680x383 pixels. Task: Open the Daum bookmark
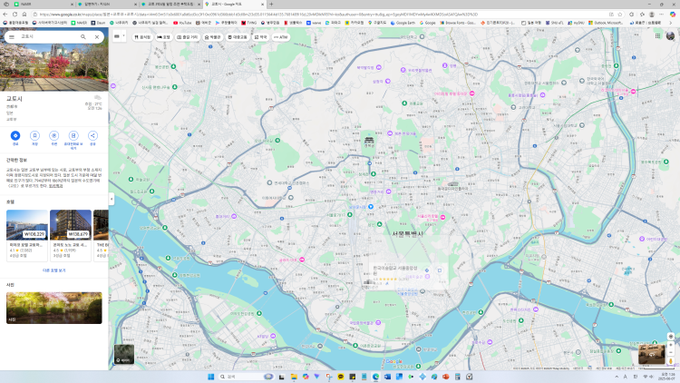click(99, 23)
